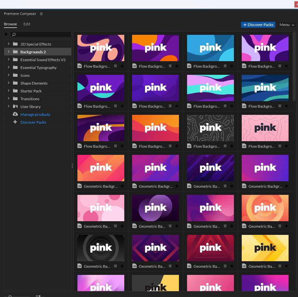Image resolution: width=298 pixels, height=297 pixels.
Task: Favorite the purple teal crescent Flow background
Action: 122,106
